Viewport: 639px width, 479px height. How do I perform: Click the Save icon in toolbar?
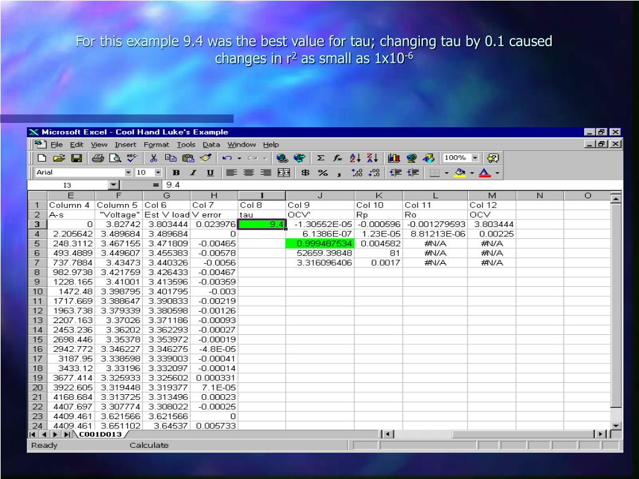click(76, 158)
